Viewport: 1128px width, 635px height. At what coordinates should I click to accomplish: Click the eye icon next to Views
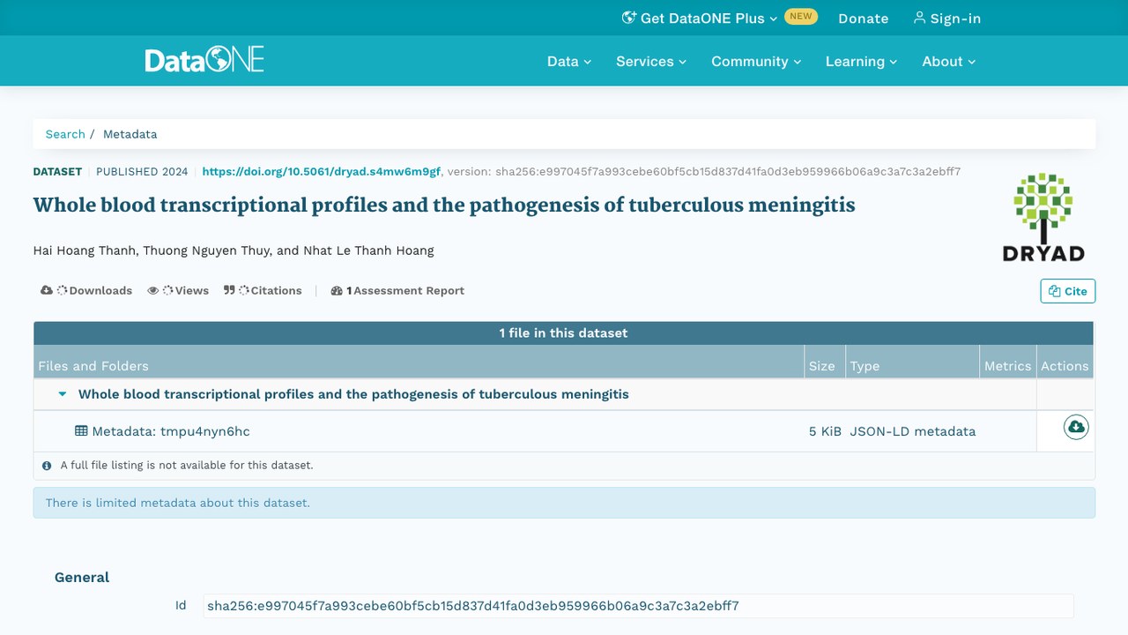click(153, 290)
